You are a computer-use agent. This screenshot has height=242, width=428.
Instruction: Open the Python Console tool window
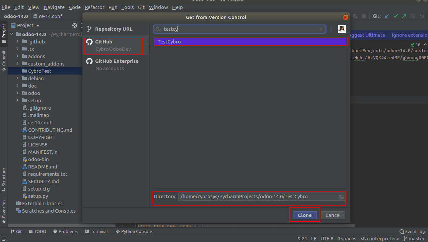(x=134, y=231)
